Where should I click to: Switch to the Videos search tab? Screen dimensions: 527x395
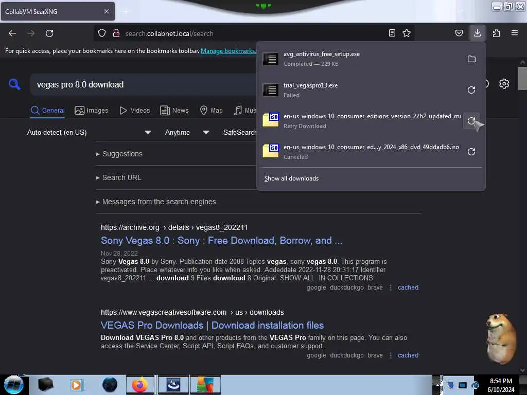pyautogui.click(x=135, y=111)
